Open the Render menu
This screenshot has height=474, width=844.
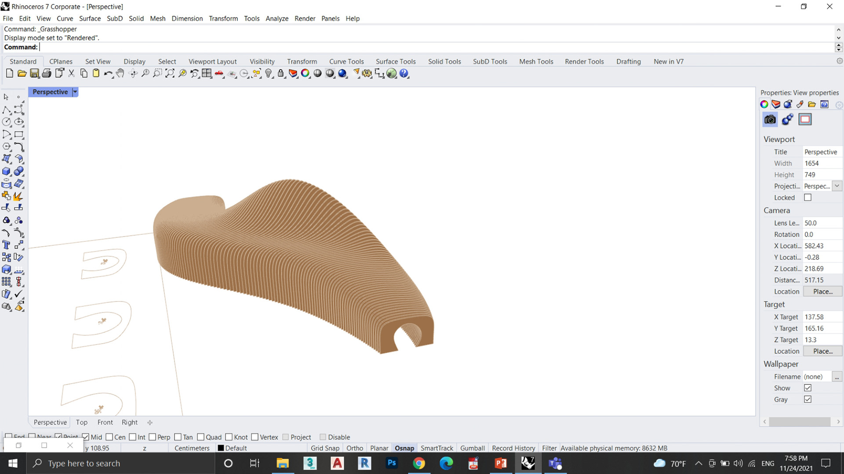tap(305, 18)
